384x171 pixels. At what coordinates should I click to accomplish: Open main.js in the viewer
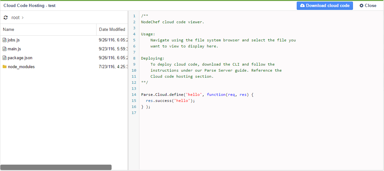pos(14,49)
